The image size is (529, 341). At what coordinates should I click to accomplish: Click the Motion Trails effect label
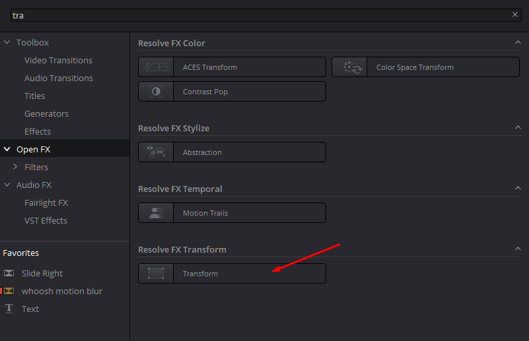click(205, 213)
